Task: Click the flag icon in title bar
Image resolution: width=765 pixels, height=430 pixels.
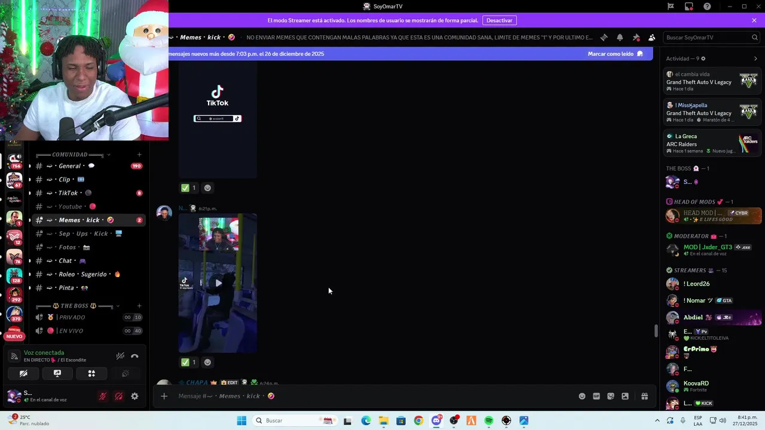Action: pyautogui.click(x=671, y=7)
